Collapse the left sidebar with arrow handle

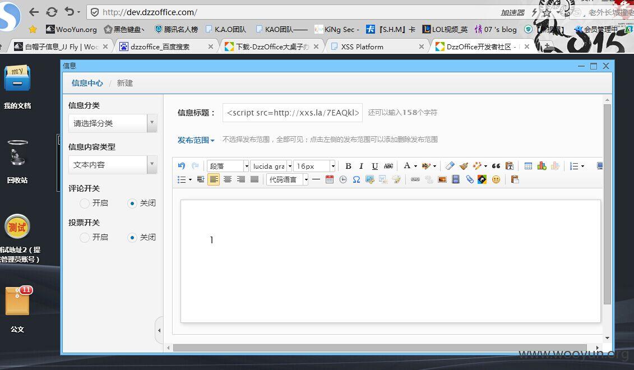[x=159, y=330]
